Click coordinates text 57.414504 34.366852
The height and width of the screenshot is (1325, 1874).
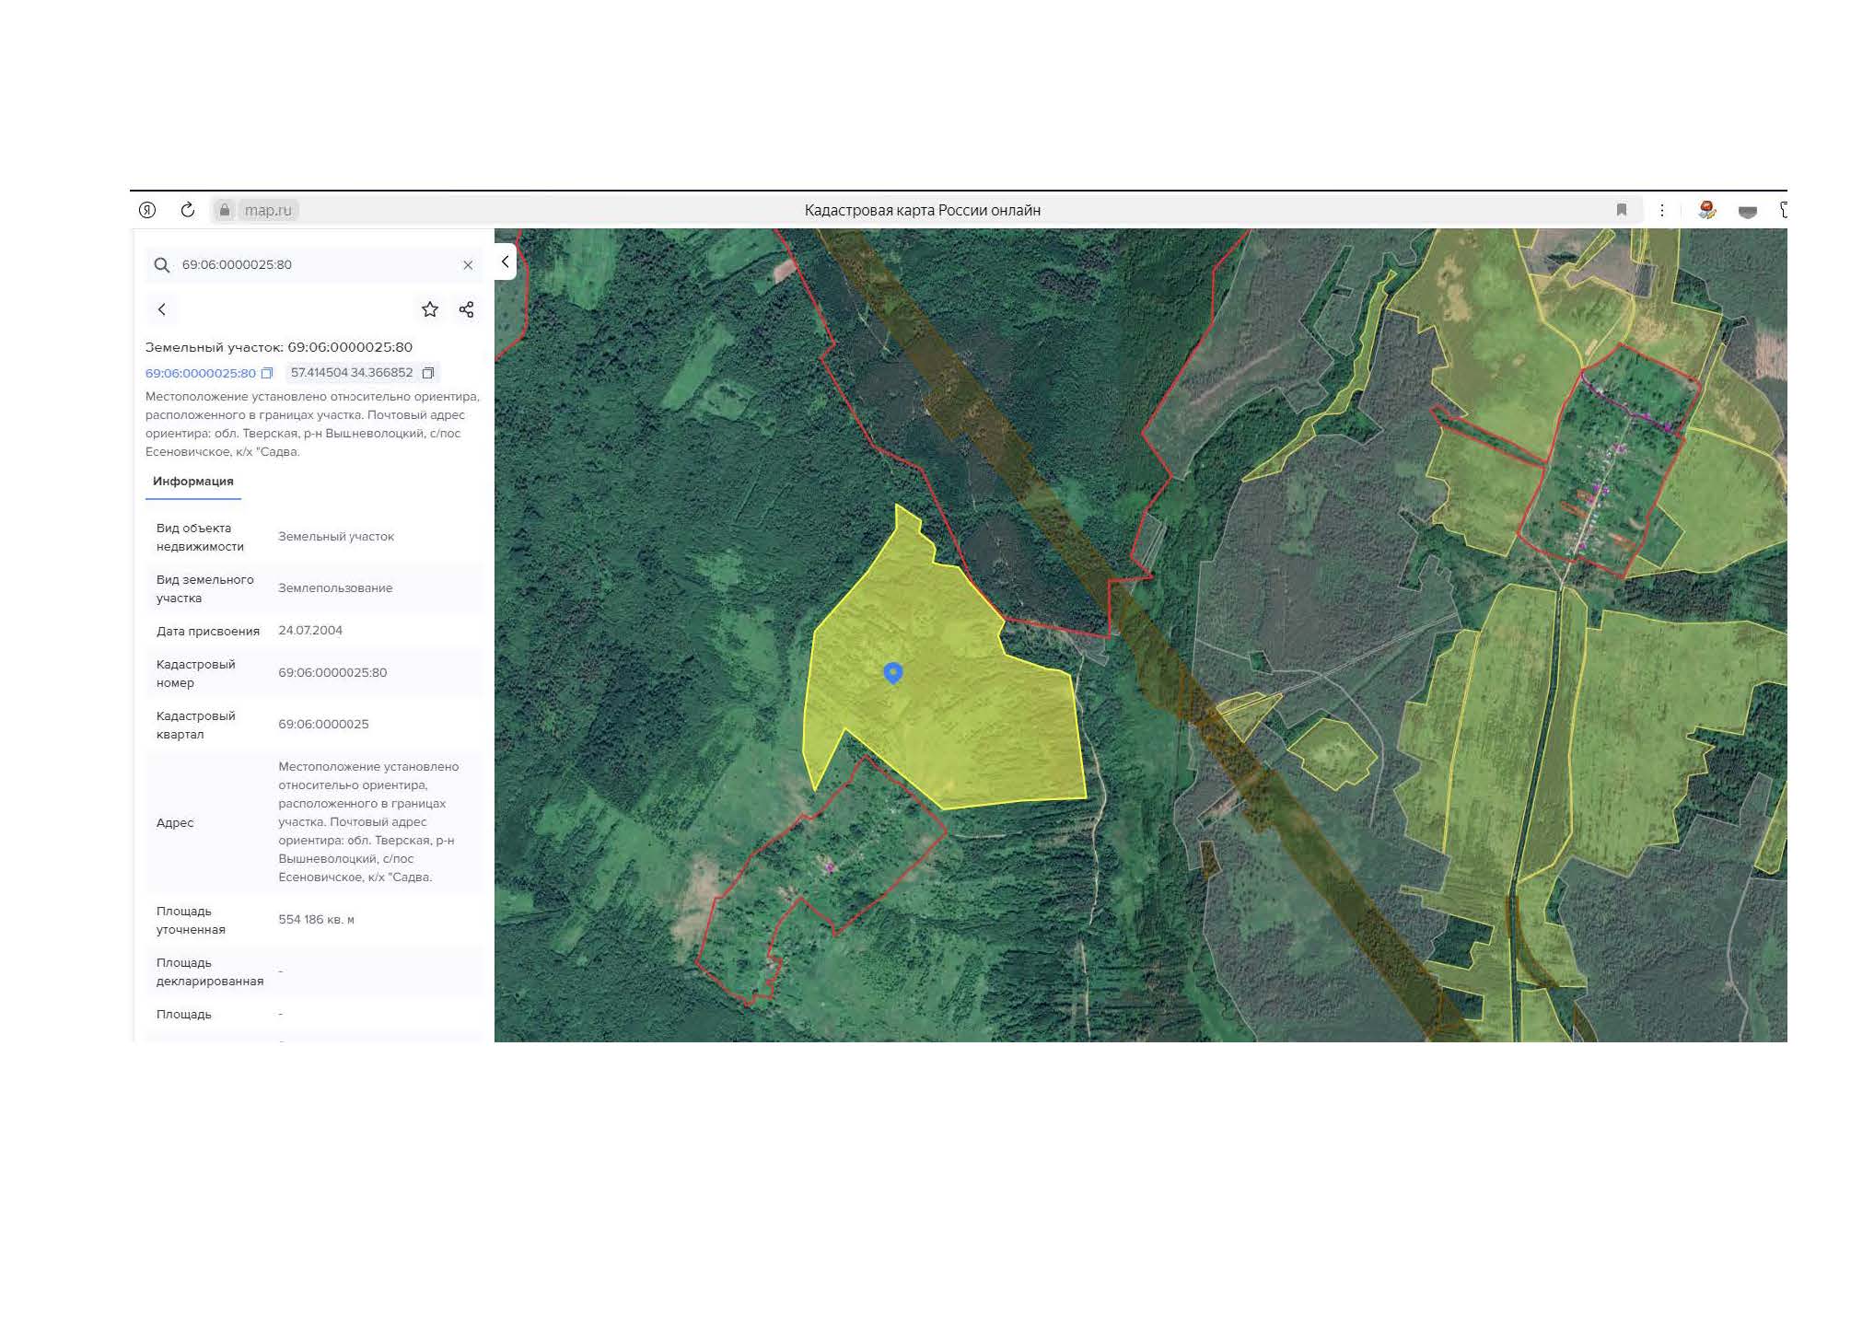point(352,373)
